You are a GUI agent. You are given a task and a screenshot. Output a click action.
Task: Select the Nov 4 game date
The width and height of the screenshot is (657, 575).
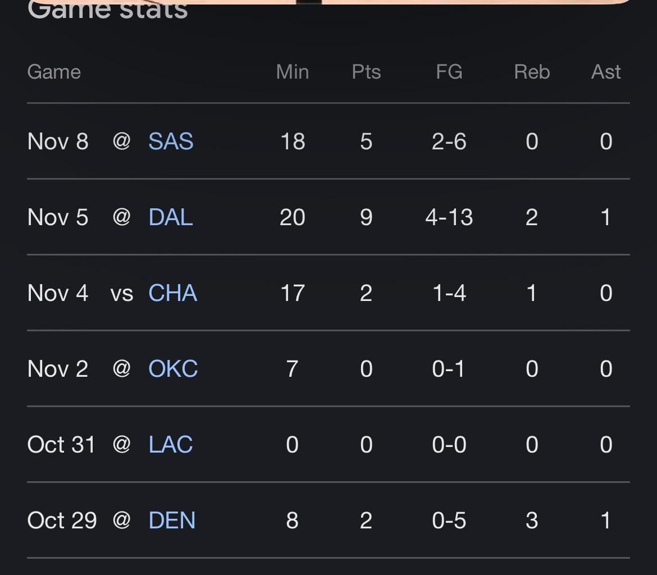click(58, 293)
